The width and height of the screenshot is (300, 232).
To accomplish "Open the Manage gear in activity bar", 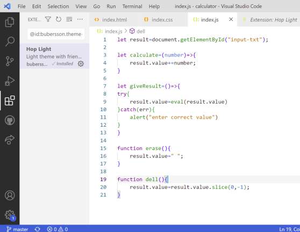I will [x=10, y=215].
